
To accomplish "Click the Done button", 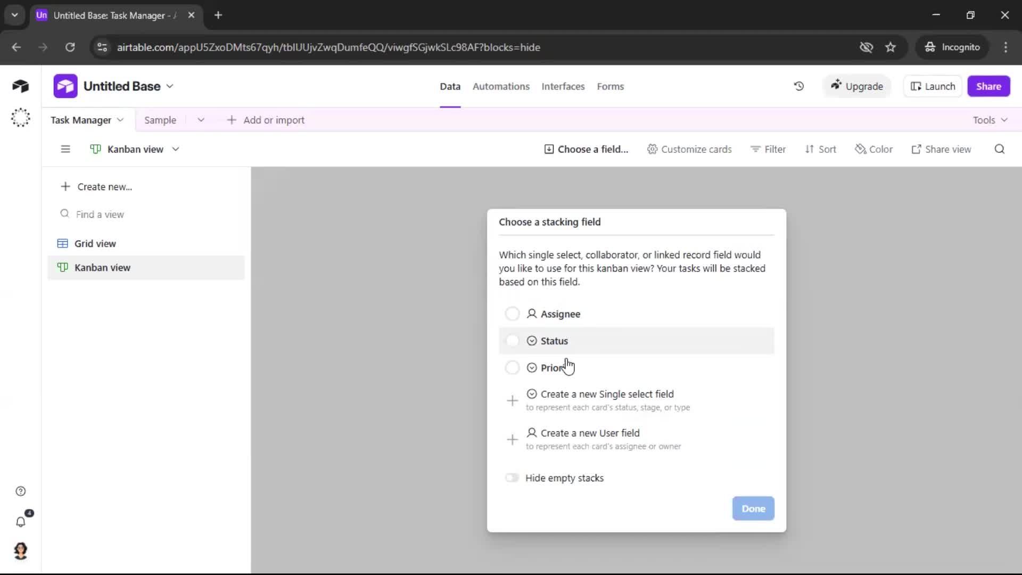I will 753,508.
